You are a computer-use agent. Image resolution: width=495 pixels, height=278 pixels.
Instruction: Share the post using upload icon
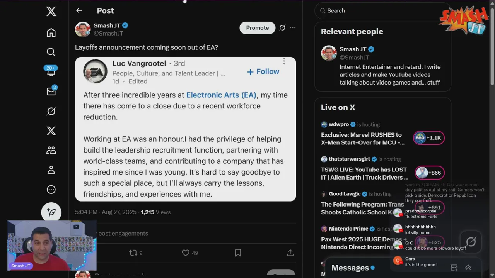point(290,253)
